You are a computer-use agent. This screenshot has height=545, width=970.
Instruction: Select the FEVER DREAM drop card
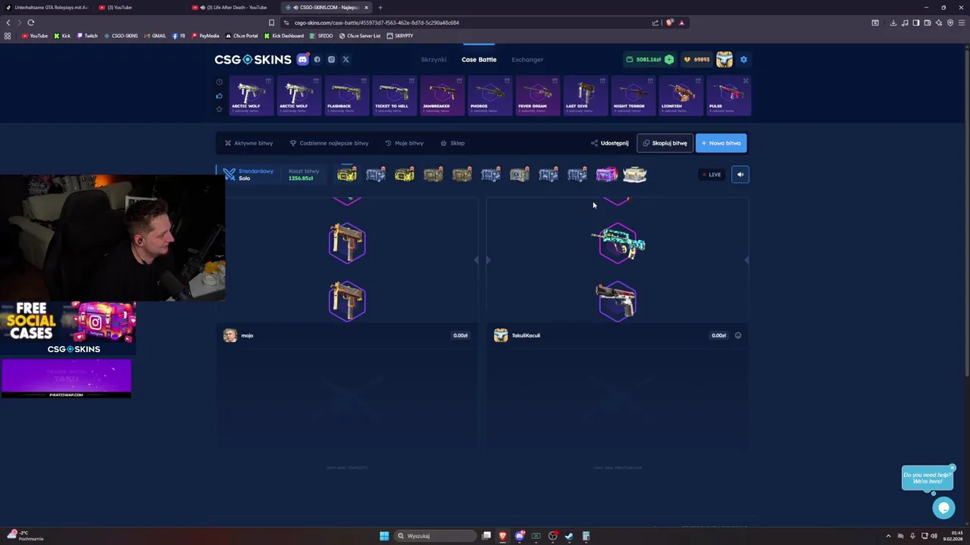pyautogui.click(x=537, y=95)
